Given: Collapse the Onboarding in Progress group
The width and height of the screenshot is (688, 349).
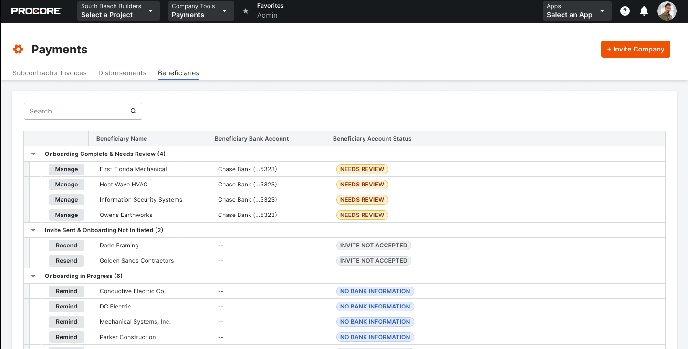Looking at the screenshot, I should click(x=33, y=276).
